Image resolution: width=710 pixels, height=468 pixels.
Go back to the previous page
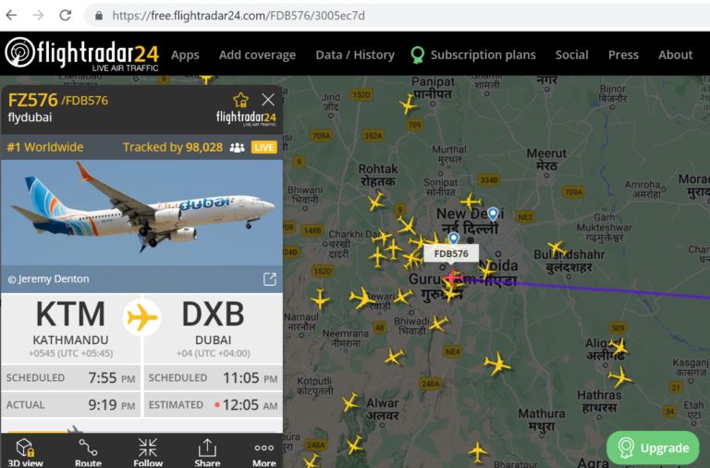click(x=11, y=16)
